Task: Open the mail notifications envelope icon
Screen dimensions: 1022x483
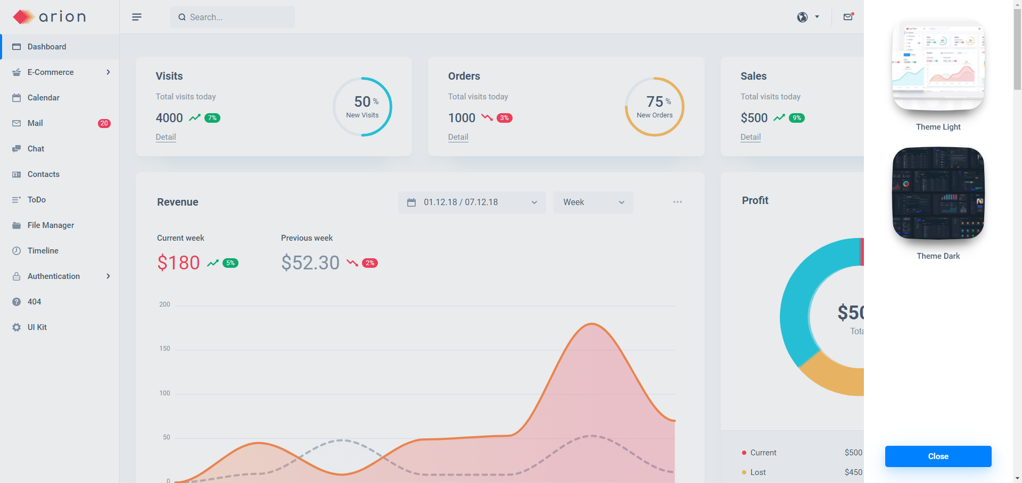Action: [x=848, y=17]
